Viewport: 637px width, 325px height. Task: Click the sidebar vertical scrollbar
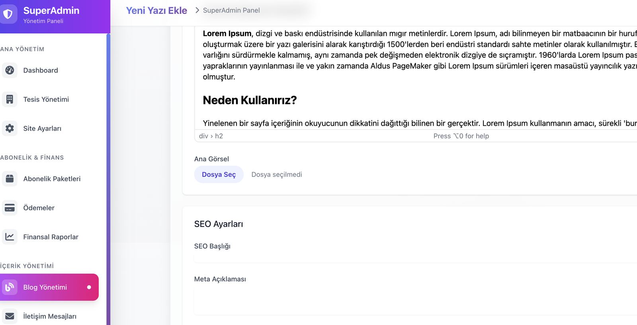click(x=108, y=179)
